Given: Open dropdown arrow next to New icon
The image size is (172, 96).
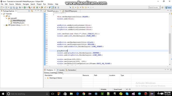Looking at the screenshot, I should click(4, 7).
